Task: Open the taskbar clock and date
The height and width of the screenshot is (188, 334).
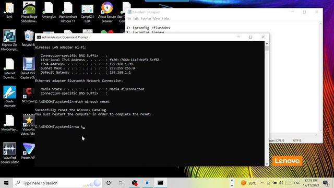Action: tap(311, 183)
